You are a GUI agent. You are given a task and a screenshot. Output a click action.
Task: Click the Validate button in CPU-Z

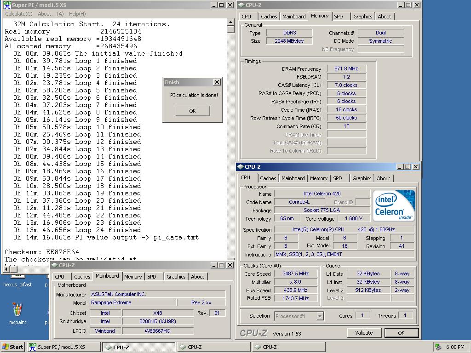pos(364,333)
